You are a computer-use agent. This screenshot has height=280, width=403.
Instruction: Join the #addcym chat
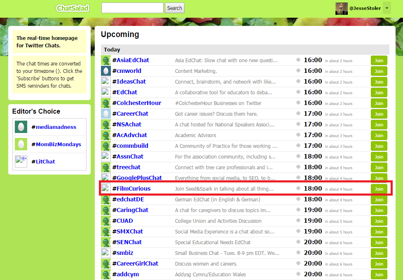(x=379, y=275)
